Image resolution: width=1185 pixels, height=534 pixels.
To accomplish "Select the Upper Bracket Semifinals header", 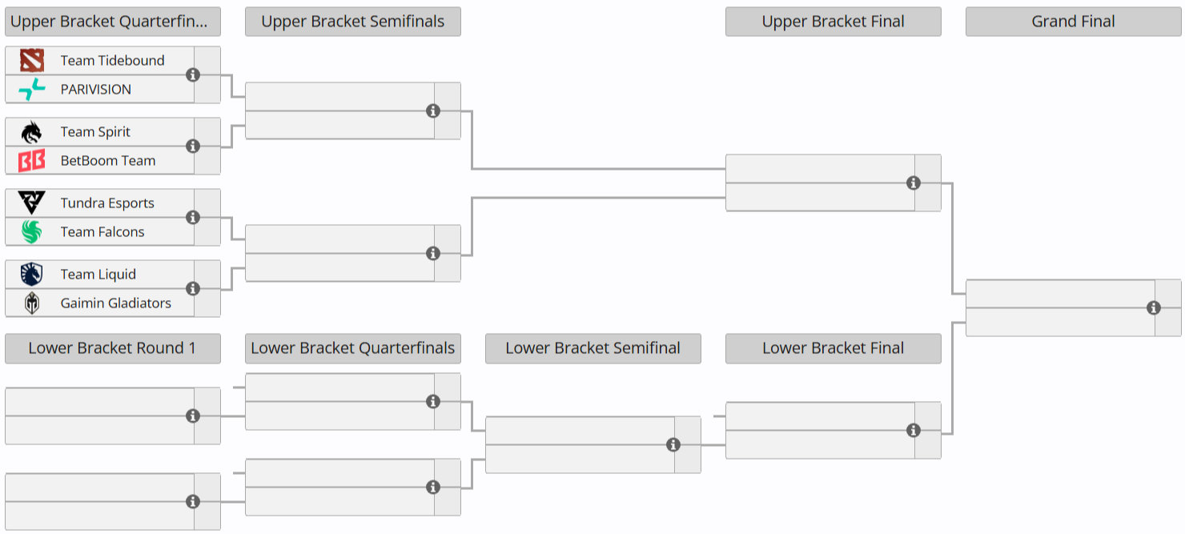I will click(x=353, y=22).
